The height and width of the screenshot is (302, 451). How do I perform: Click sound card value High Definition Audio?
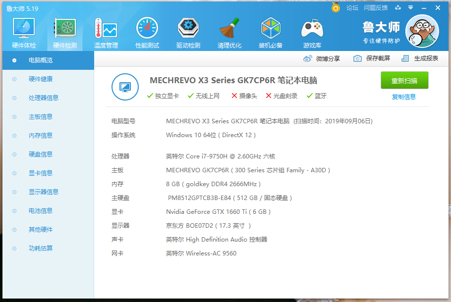click(217, 240)
